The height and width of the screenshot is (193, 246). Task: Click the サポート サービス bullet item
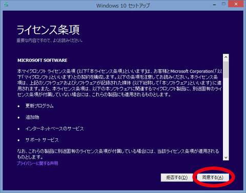pos(42,140)
